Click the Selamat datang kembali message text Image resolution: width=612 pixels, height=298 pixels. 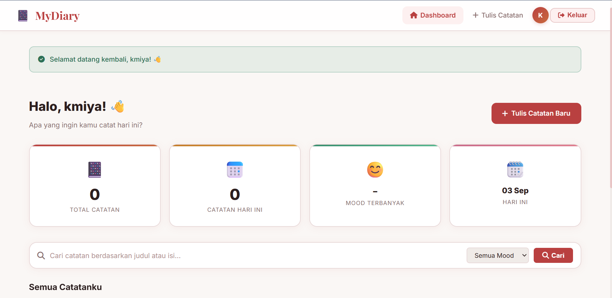(100, 59)
